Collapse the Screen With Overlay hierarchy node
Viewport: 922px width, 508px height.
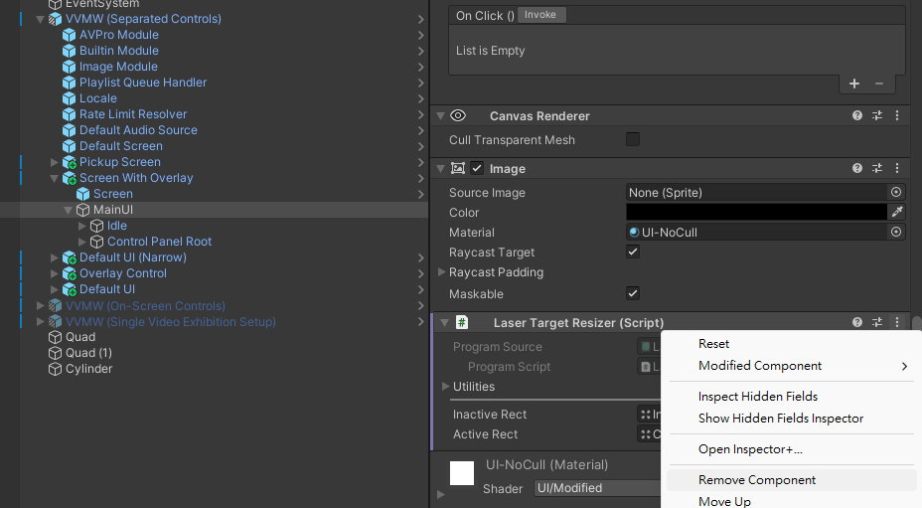pyautogui.click(x=56, y=178)
